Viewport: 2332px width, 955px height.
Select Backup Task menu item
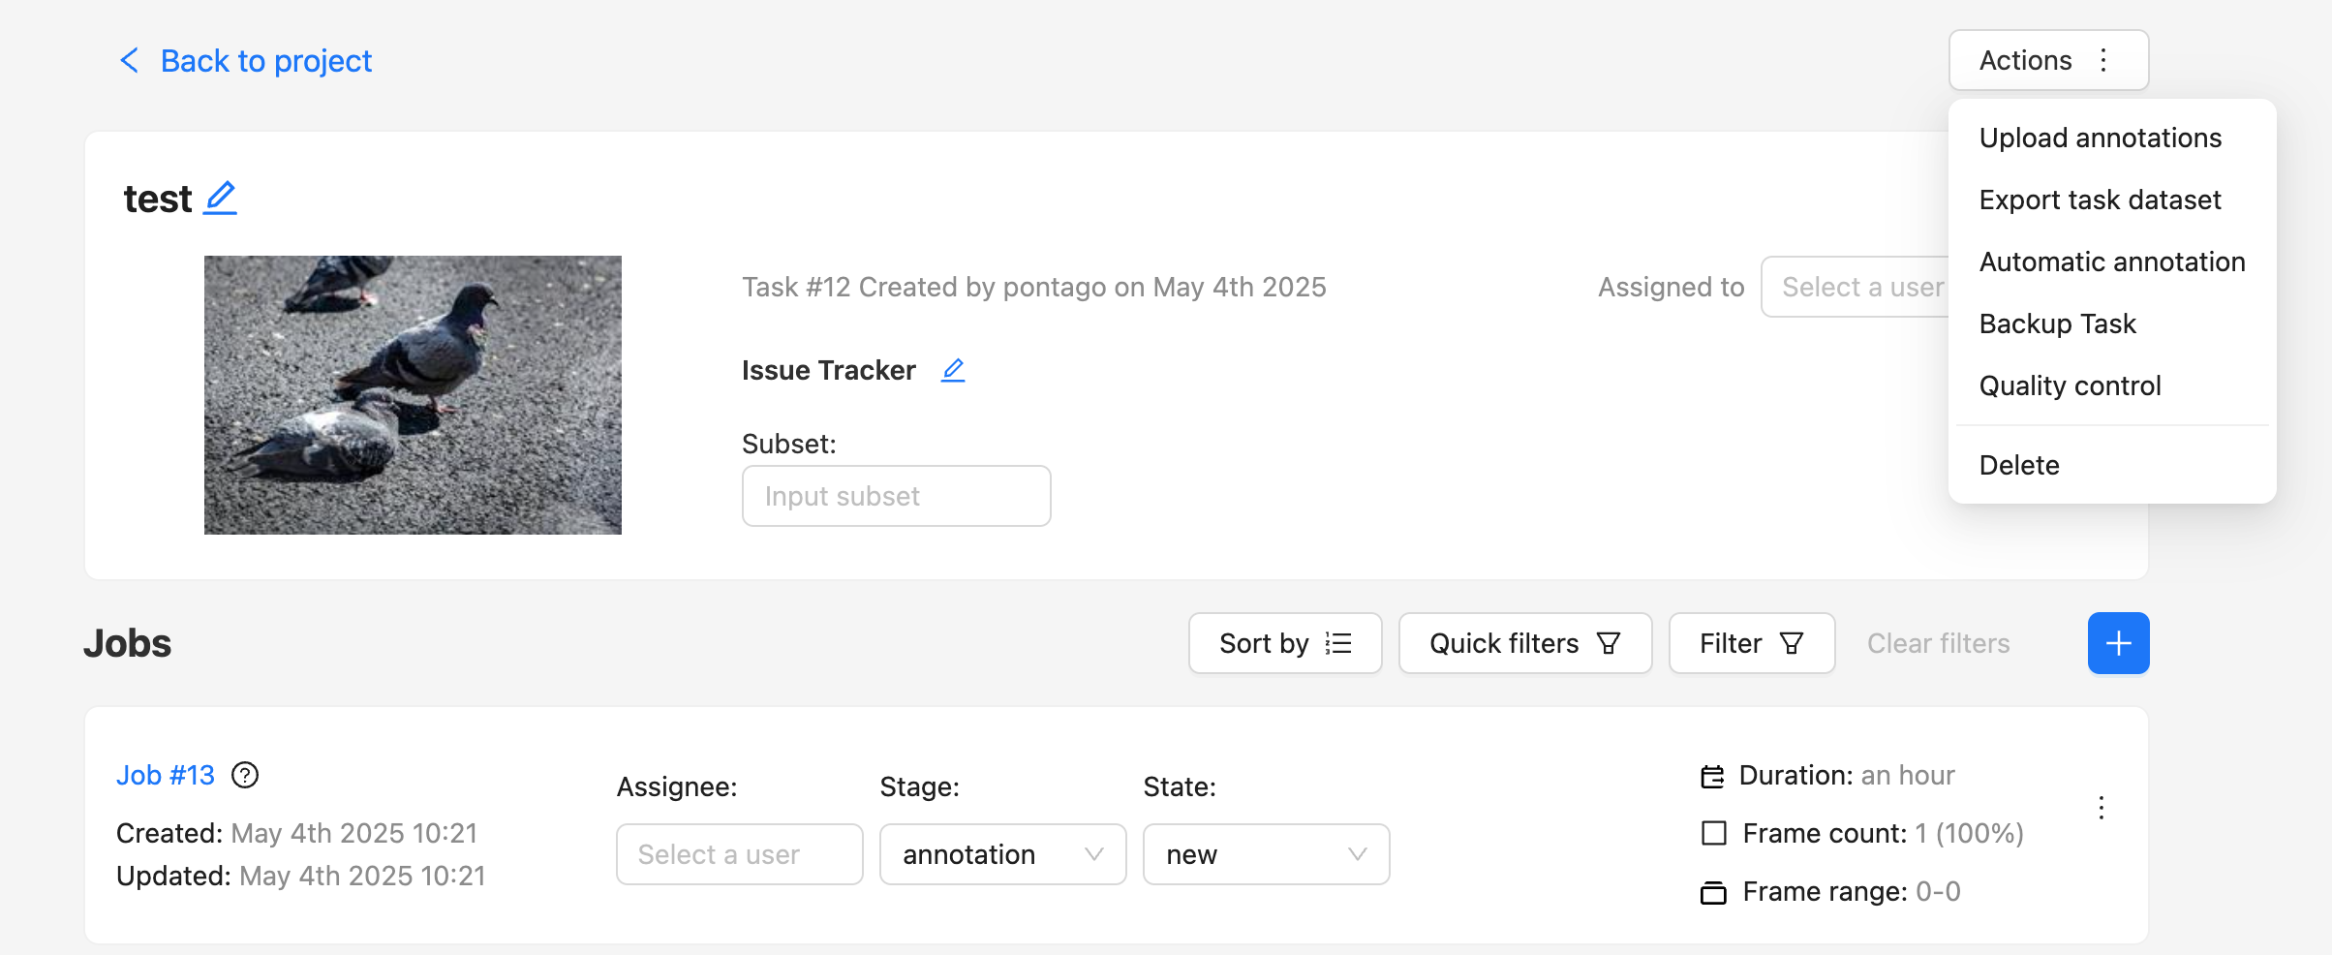(x=2111, y=323)
